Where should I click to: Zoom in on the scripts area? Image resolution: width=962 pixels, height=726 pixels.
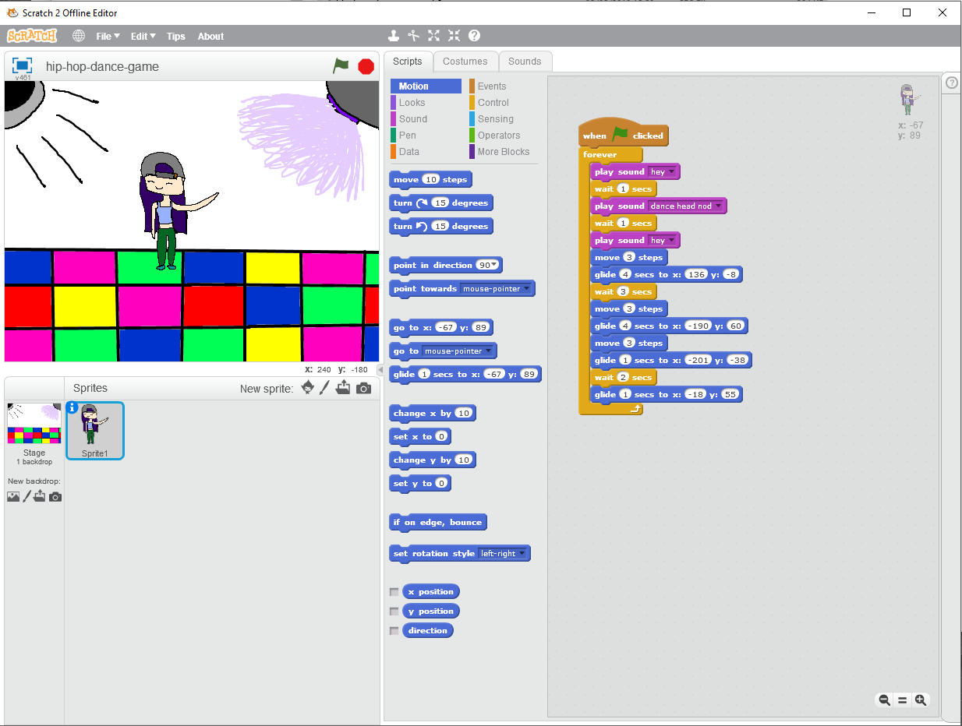920,700
